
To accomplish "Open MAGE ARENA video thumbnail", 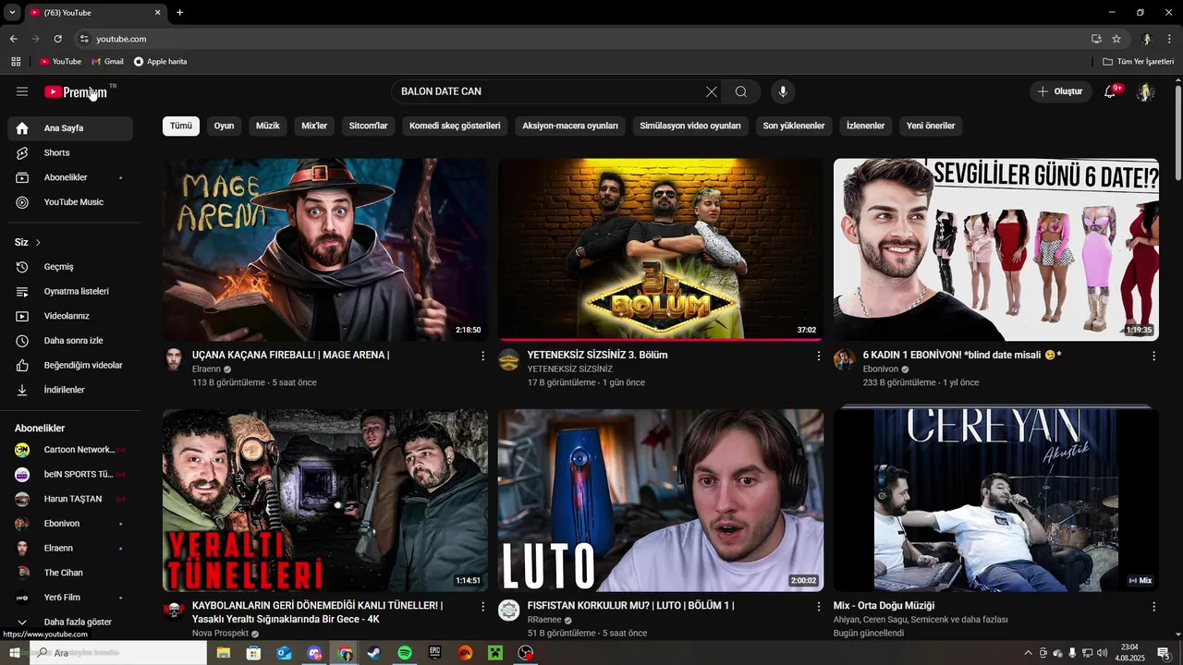I will [325, 249].
